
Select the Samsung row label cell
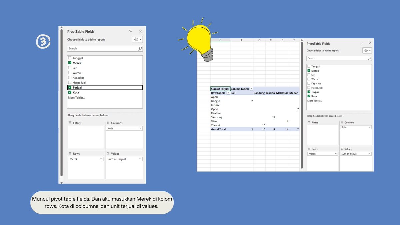(220, 117)
